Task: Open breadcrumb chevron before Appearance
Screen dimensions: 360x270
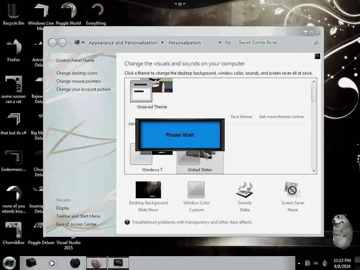Action: tap(83, 43)
